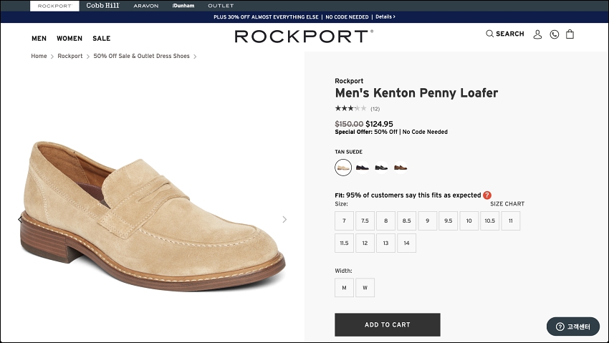Choose wide width W

point(365,288)
